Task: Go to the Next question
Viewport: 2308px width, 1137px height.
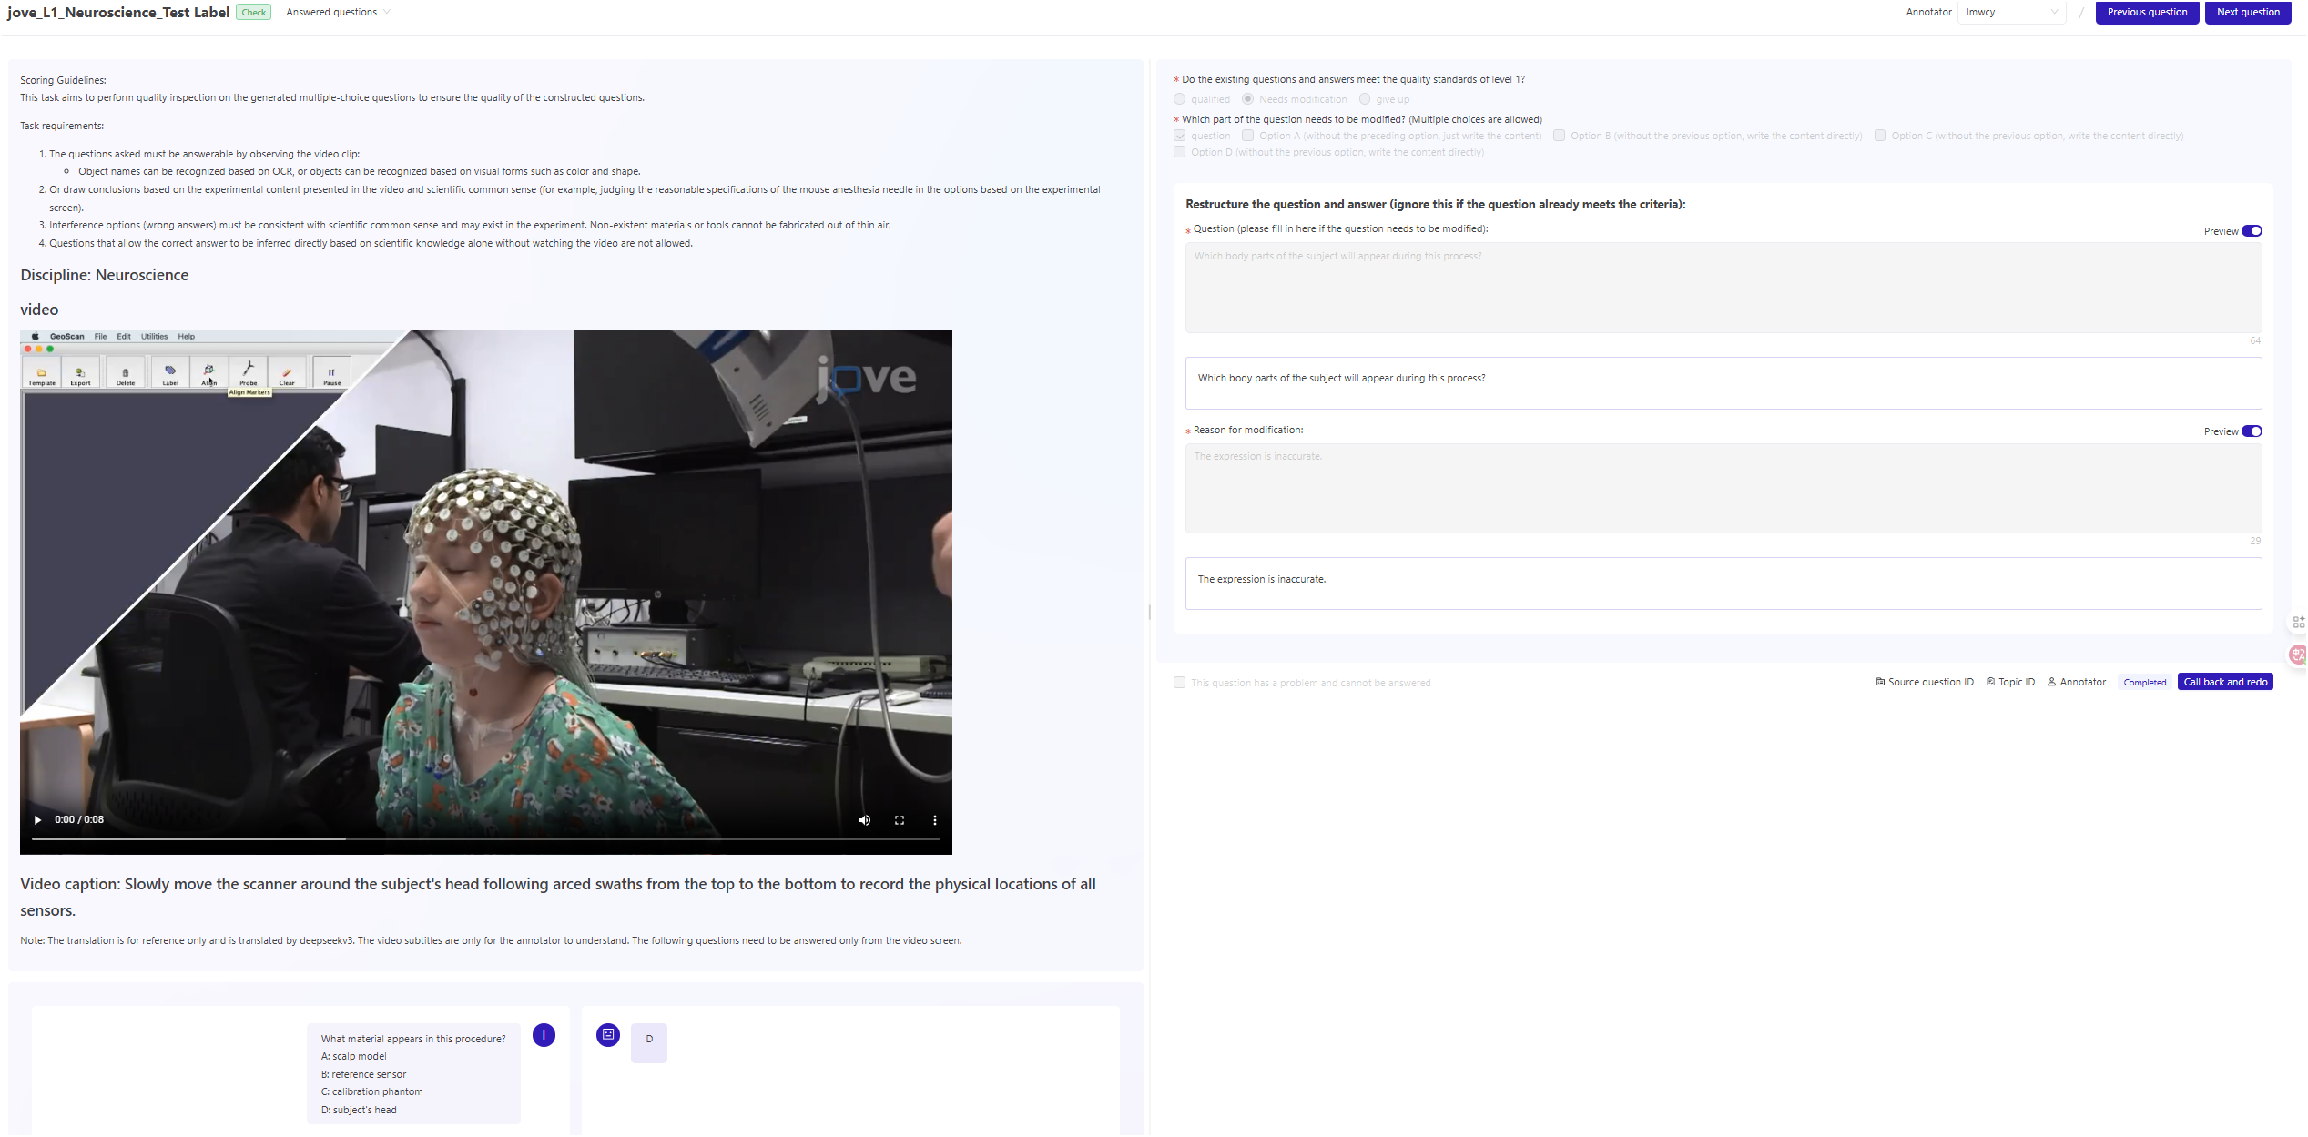Action: click(2247, 12)
